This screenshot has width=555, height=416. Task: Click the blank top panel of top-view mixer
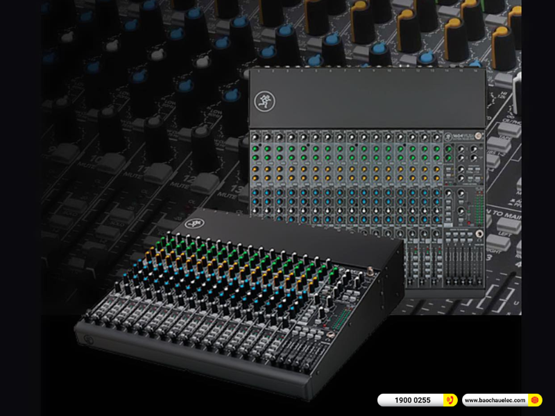(368, 97)
